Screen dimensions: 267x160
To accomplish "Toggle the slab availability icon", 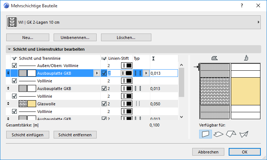I will pos(218,134).
